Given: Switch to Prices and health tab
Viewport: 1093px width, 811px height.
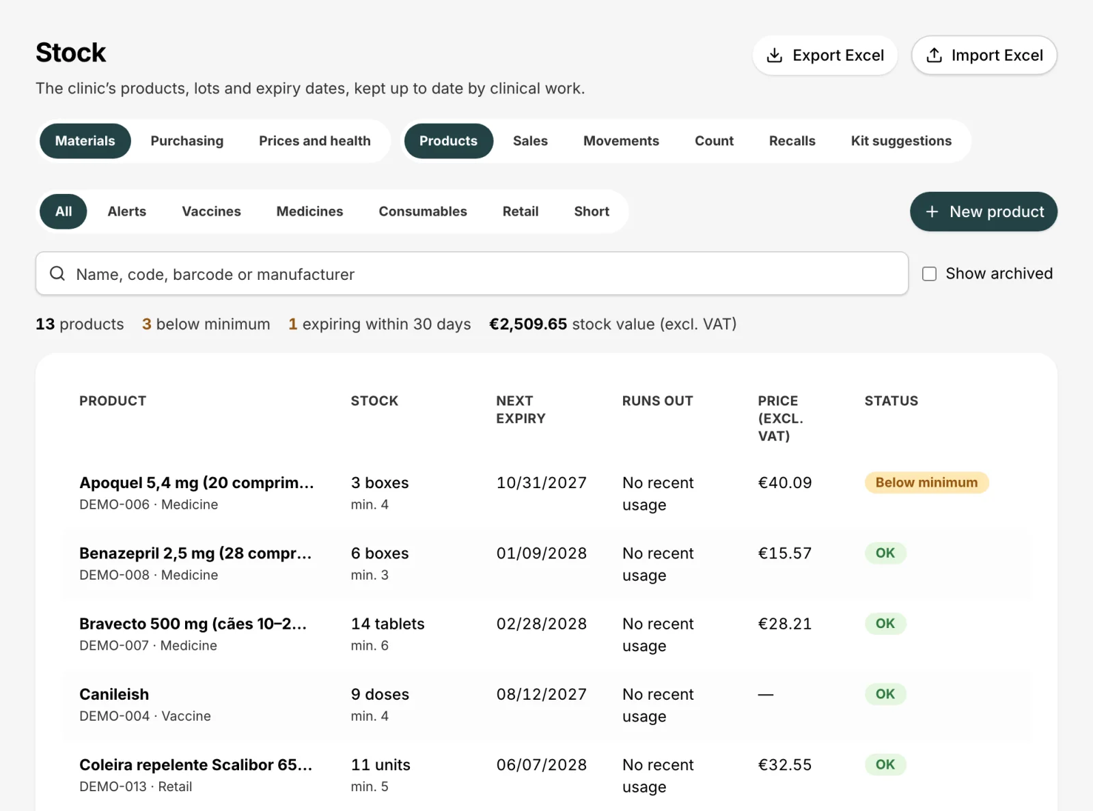Looking at the screenshot, I should click(315, 141).
